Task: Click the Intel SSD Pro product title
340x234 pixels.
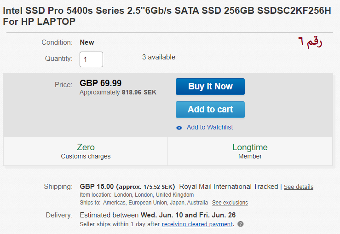Action: point(167,16)
